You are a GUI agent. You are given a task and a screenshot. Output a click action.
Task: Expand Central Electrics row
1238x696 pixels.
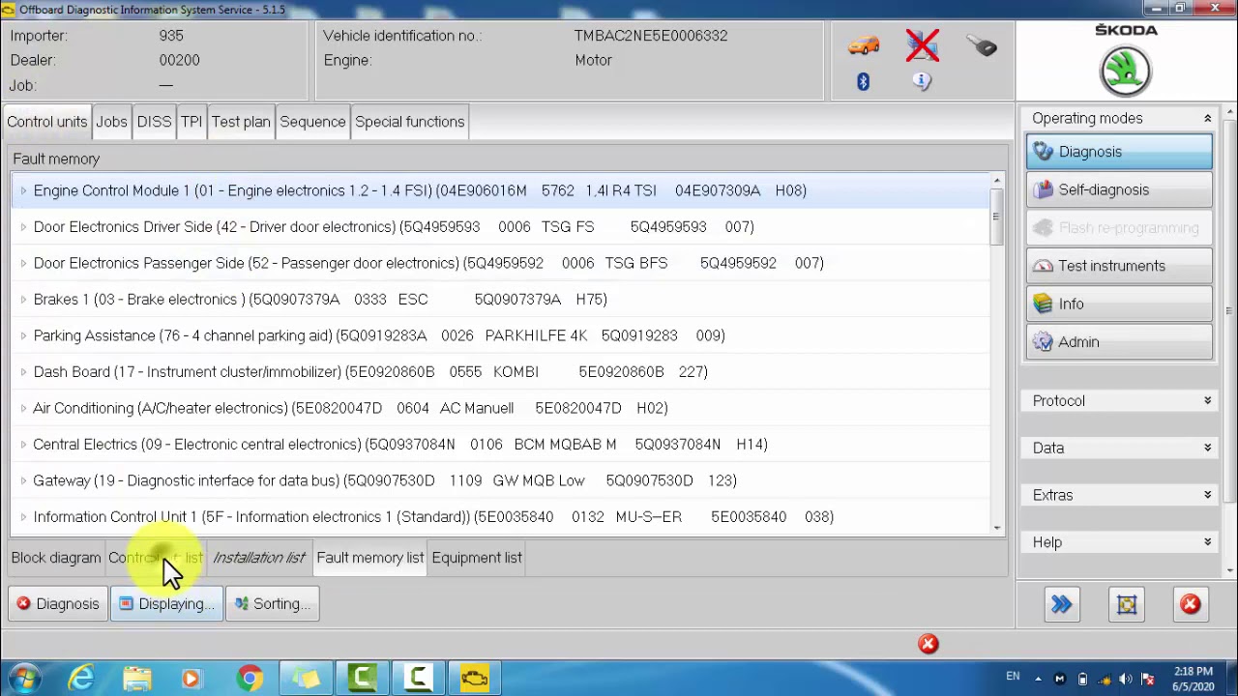tap(23, 445)
